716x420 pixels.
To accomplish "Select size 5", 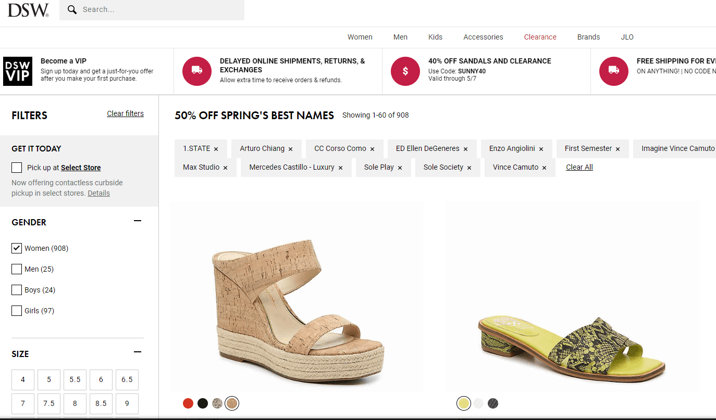I will (x=49, y=380).
